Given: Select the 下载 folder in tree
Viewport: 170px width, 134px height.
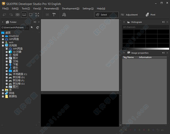Looking at the screenshot, I should pyautogui.click(x=16, y=64).
